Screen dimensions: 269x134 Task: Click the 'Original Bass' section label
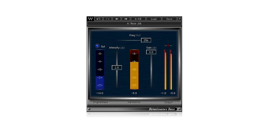tap(101, 102)
